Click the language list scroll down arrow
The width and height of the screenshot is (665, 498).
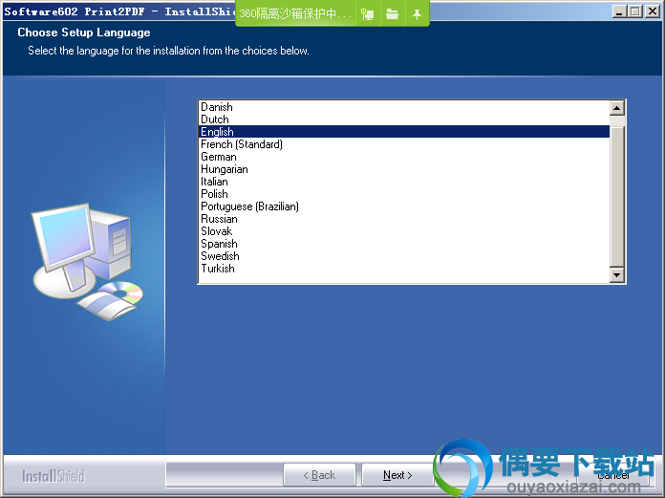tap(616, 275)
